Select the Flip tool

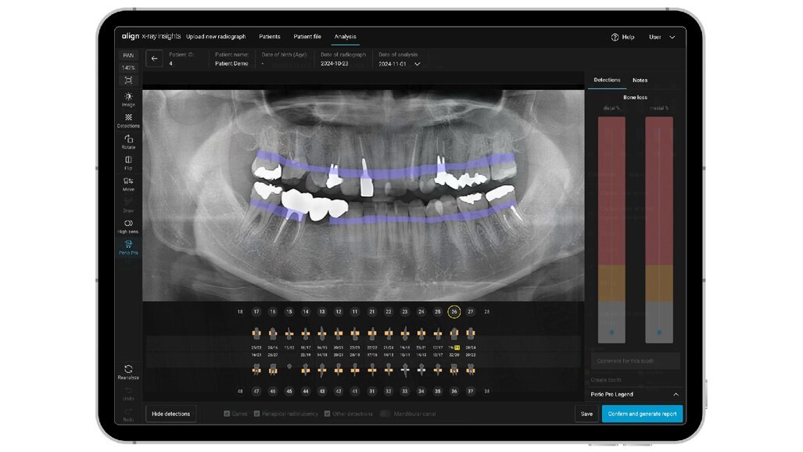[127, 161]
